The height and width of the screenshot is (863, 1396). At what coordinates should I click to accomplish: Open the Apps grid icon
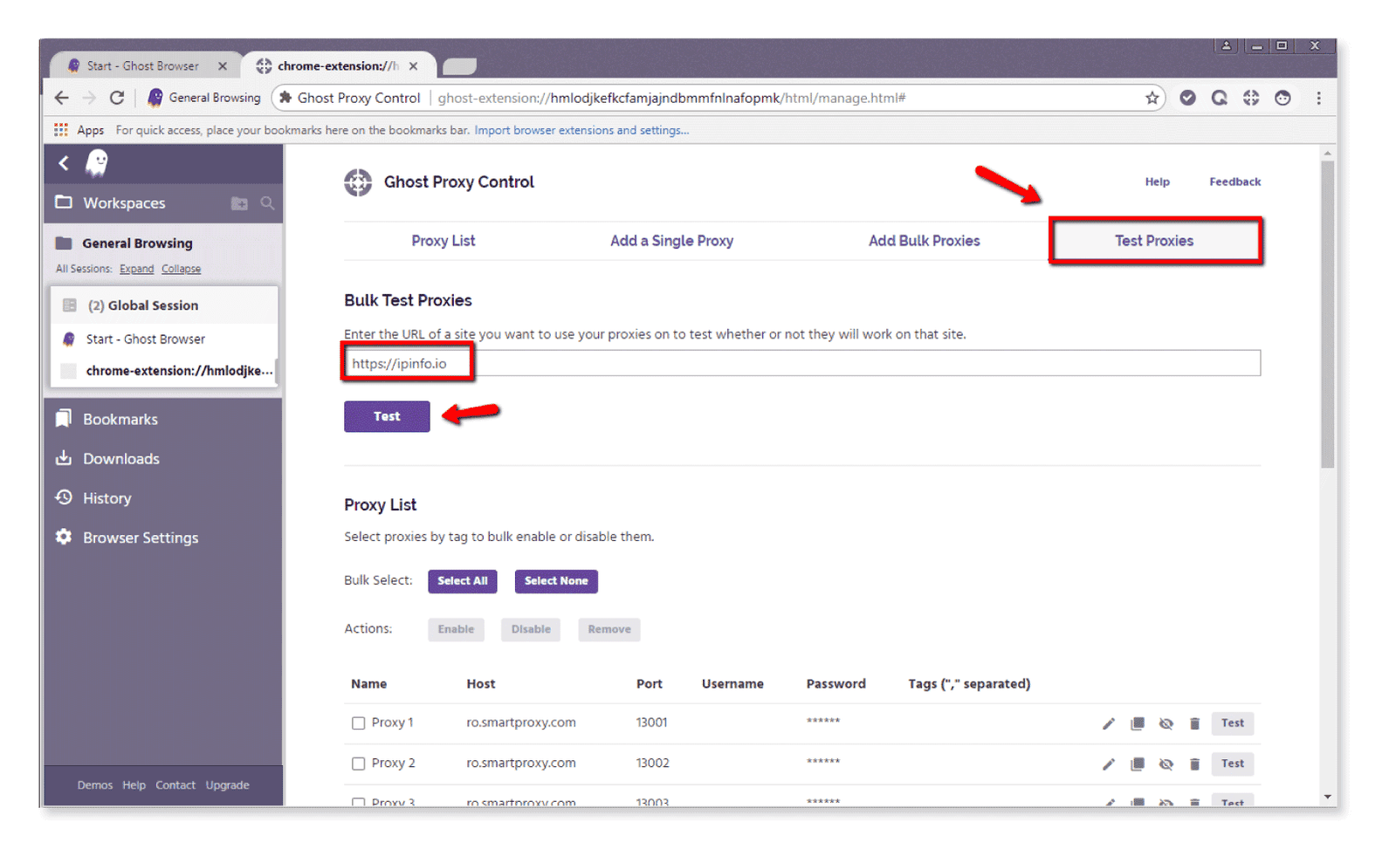61,130
